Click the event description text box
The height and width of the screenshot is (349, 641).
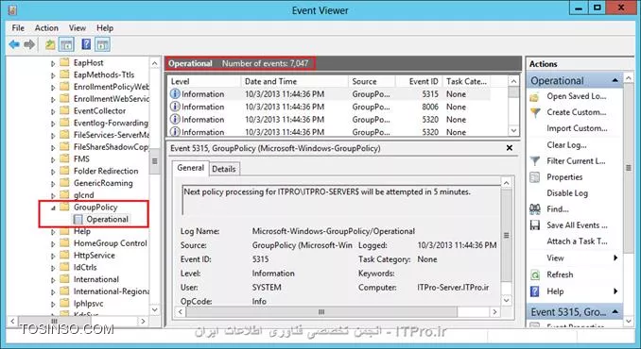(x=341, y=200)
